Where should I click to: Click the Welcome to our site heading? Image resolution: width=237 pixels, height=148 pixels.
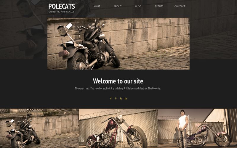pyautogui.click(x=118, y=81)
